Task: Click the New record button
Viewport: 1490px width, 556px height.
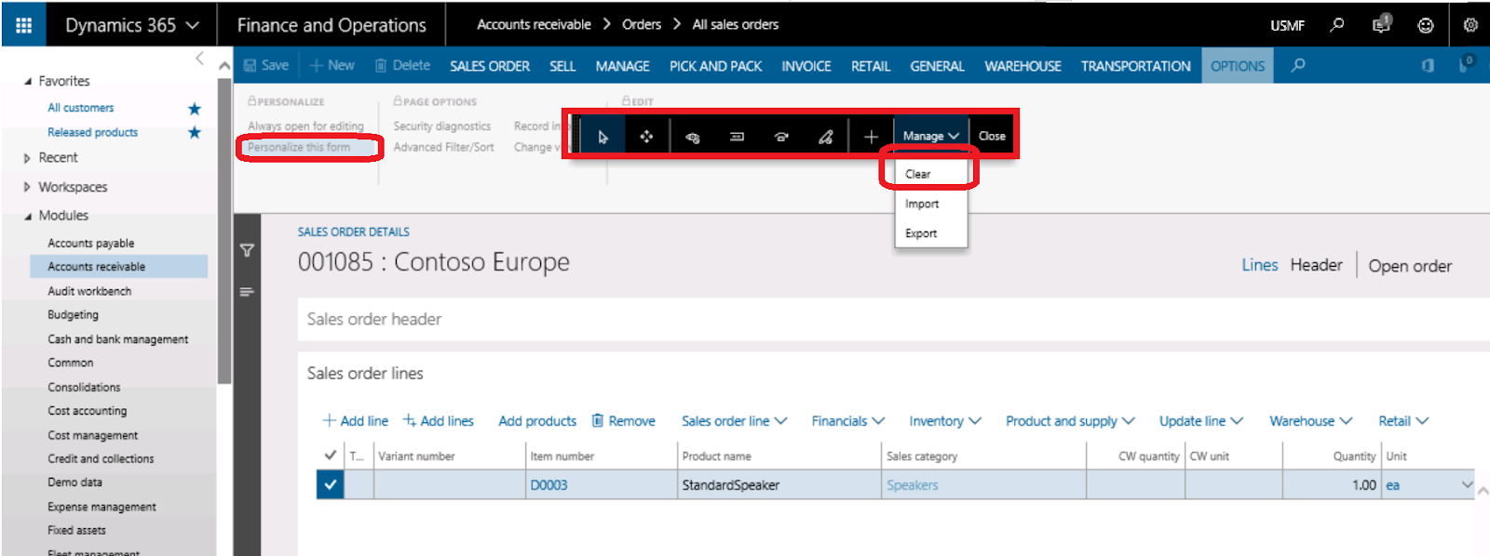Action: pos(332,65)
